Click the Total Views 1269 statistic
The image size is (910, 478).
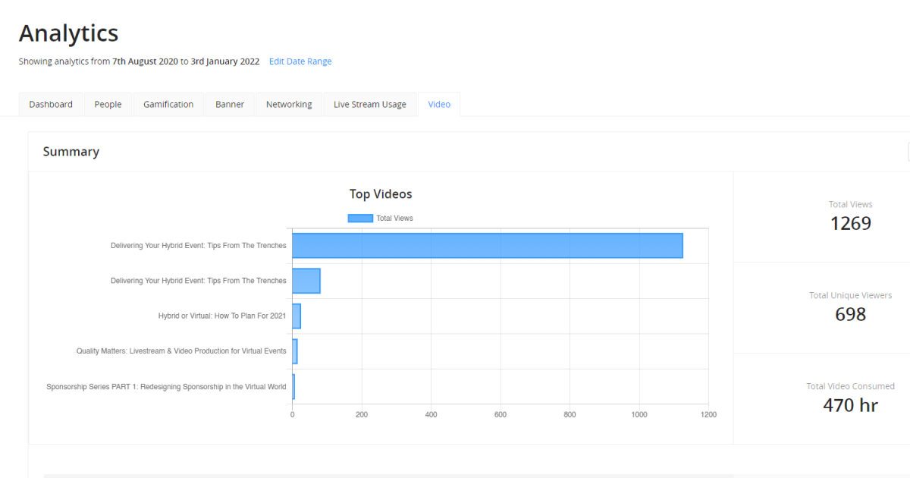[x=850, y=224]
